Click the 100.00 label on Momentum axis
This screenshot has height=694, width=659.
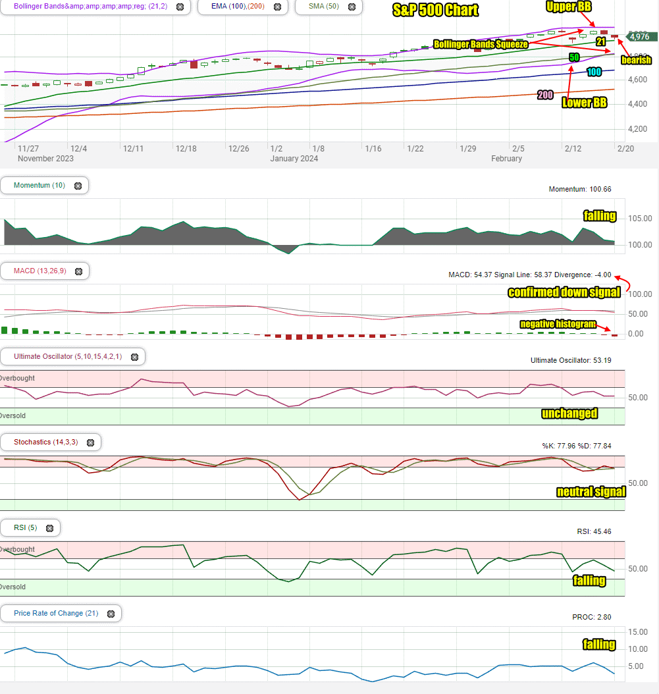click(640, 245)
